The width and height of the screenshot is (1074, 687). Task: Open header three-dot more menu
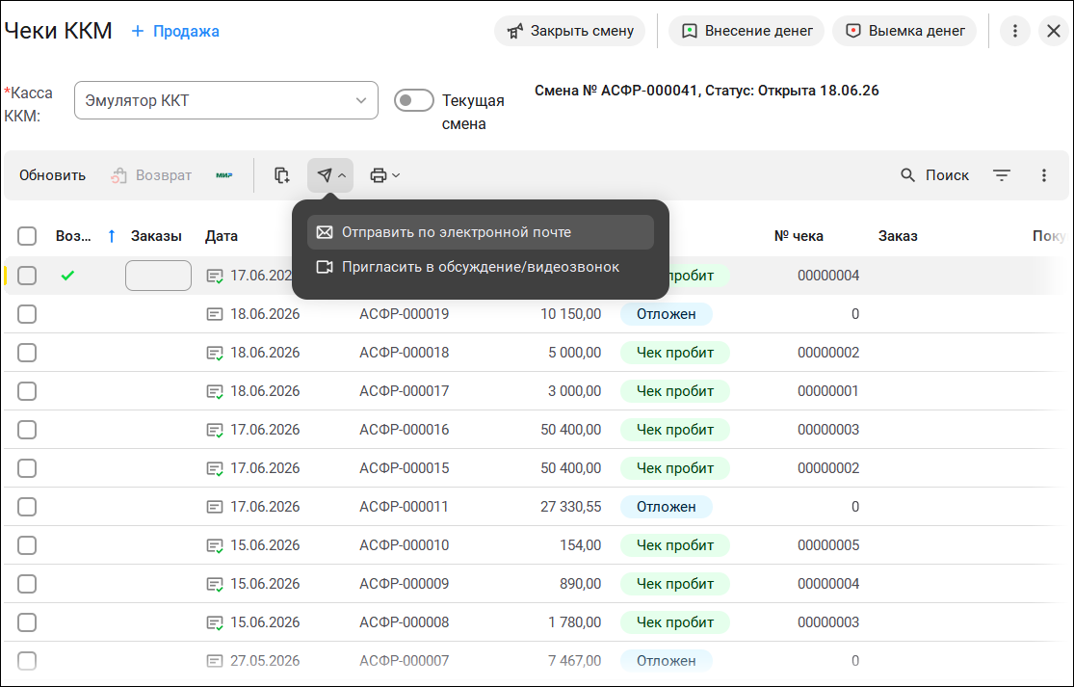point(1015,31)
